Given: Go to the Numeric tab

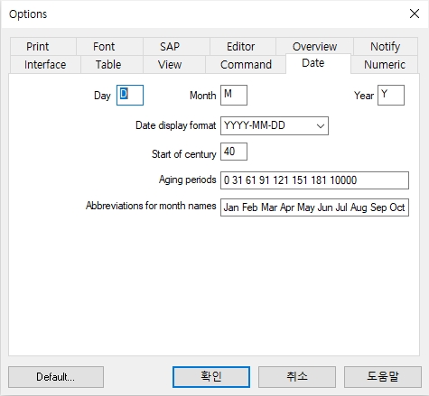Looking at the screenshot, I should coord(385,64).
